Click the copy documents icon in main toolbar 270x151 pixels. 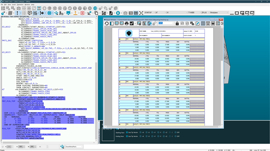pos(97,13)
